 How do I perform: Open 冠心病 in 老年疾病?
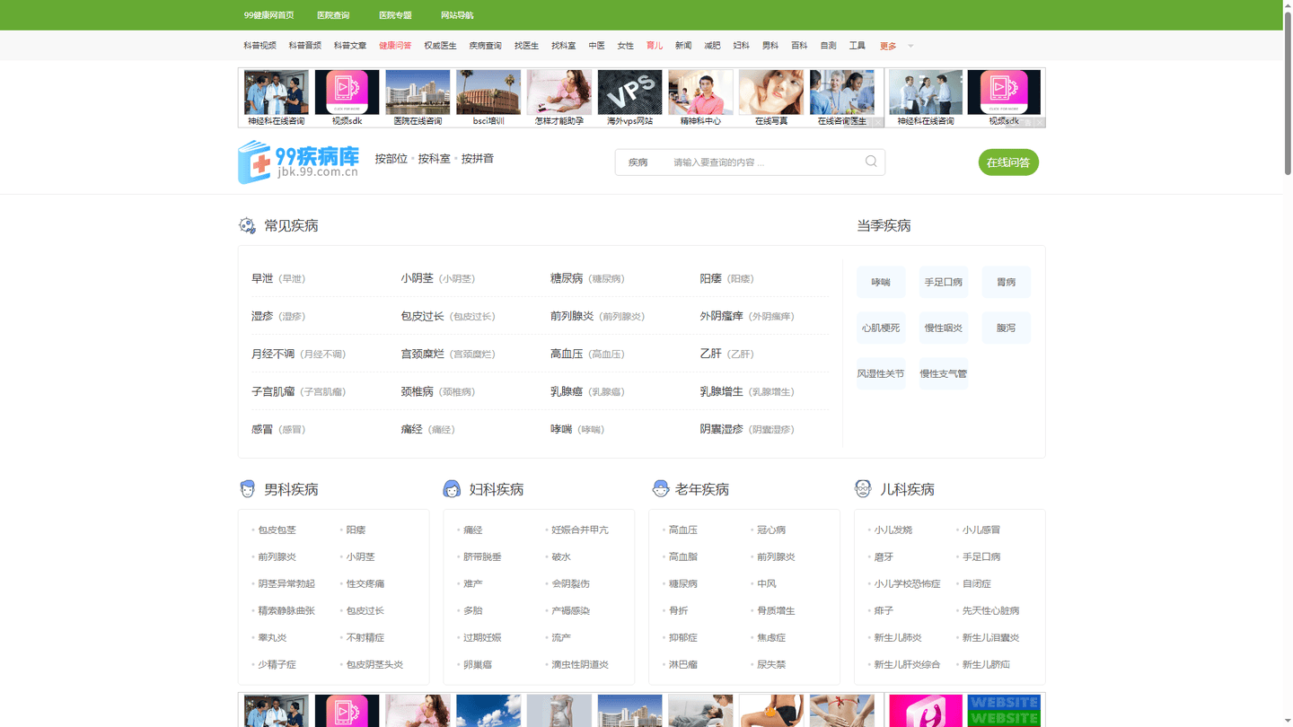(771, 530)
